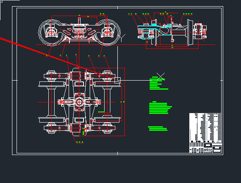Click the white parts list table
The width and height of the screenshot is (241, 183).
tap(205, 127)
